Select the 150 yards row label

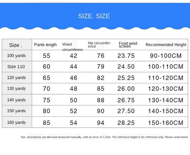coord(16,111)
